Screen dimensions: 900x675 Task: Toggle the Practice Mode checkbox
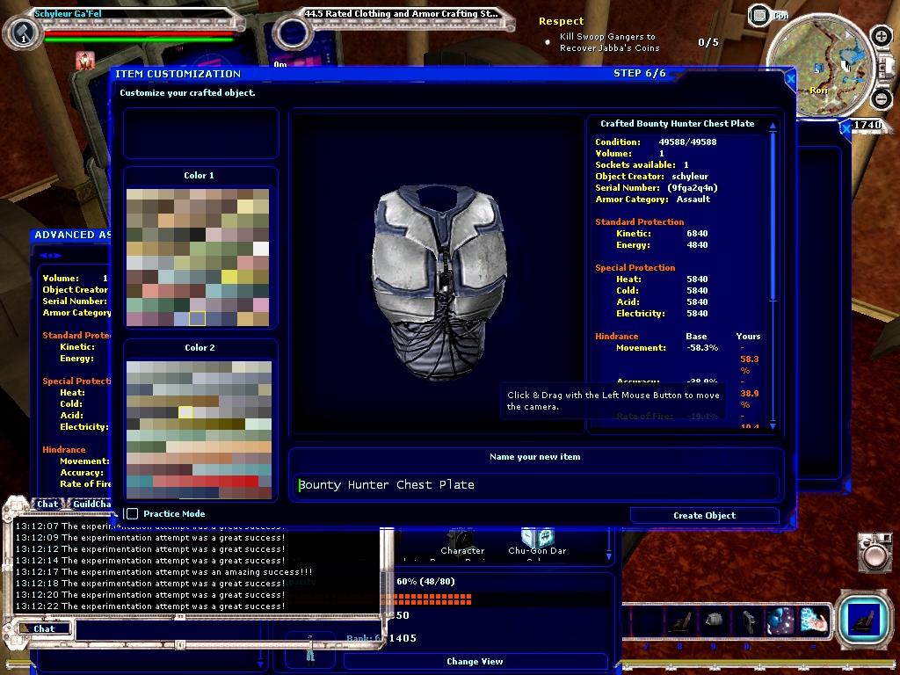click(x=132, y=513)
